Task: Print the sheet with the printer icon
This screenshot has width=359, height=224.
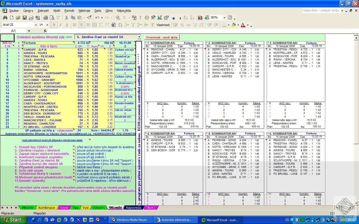Action: (x=45, y=18)
